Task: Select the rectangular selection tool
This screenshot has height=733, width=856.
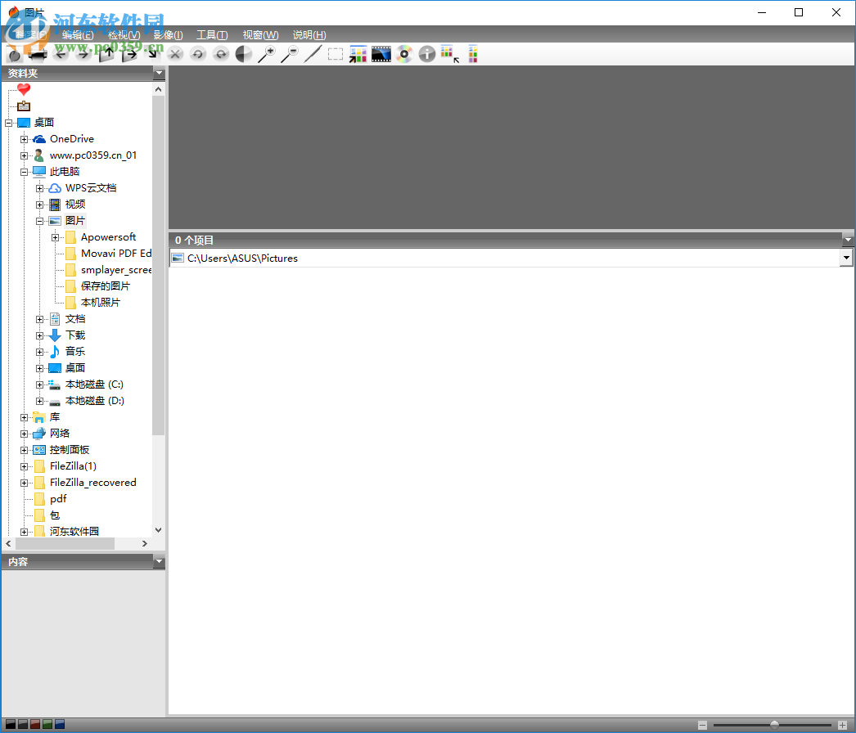Action: 336,55
